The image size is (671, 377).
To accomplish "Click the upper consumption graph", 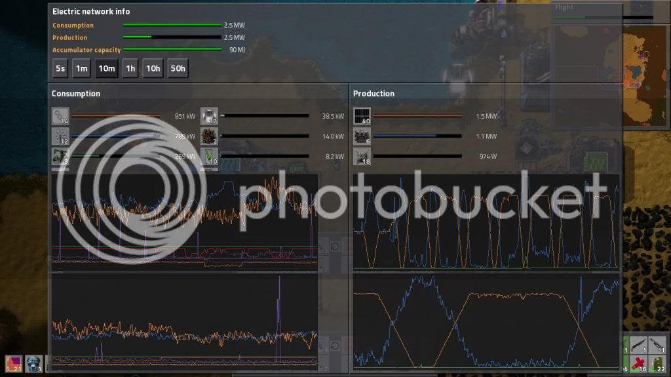I will pos(184,222).
